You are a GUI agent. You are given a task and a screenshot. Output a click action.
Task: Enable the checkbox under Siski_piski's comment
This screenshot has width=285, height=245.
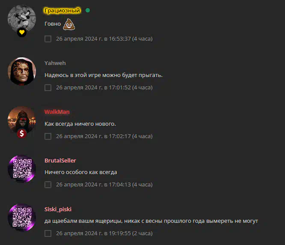click(x=48, y=233)
